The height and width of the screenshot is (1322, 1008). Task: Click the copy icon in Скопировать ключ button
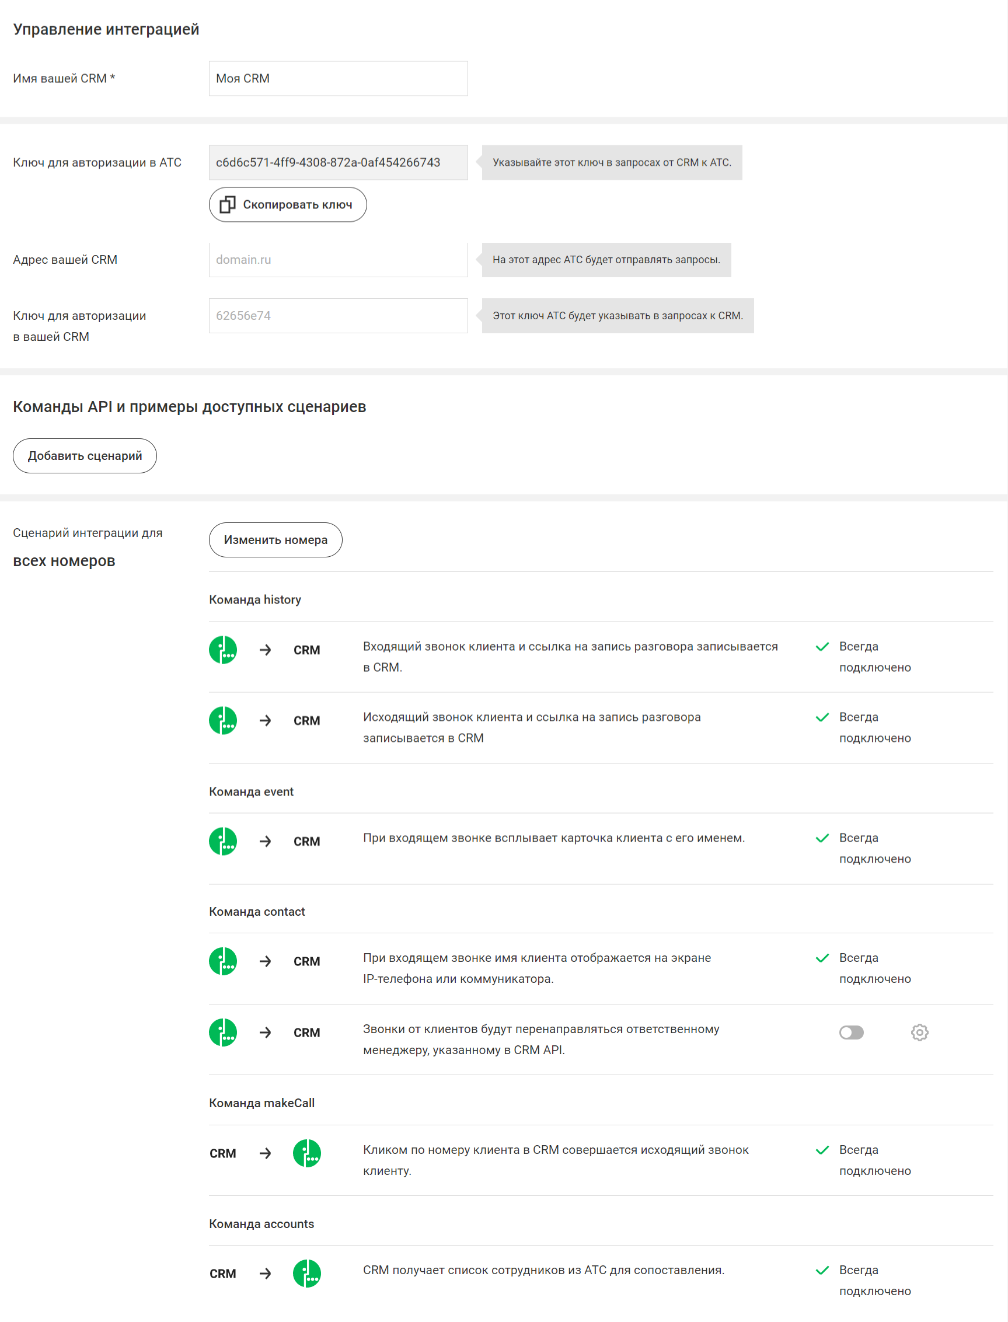(x=227, y=204)
